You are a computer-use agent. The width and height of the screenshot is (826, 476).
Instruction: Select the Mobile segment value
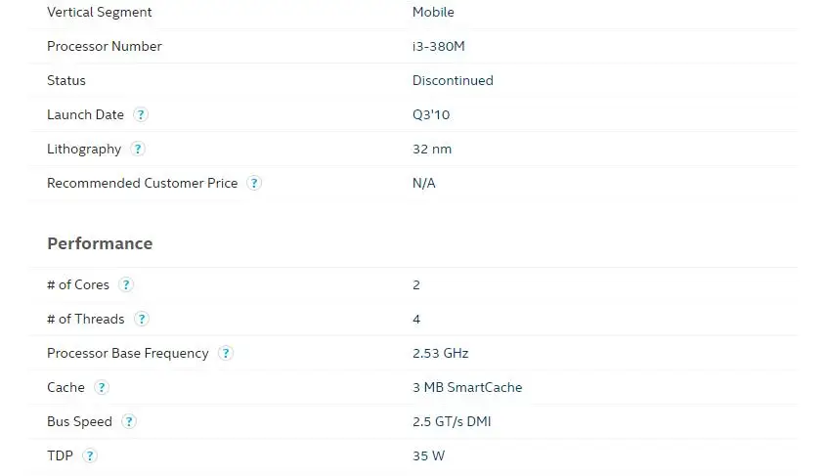pyautogui.click(x=433, y=12)
